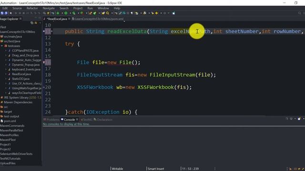
Task: Click the Open Console icon in Console panel
Action: click(299, 119)
